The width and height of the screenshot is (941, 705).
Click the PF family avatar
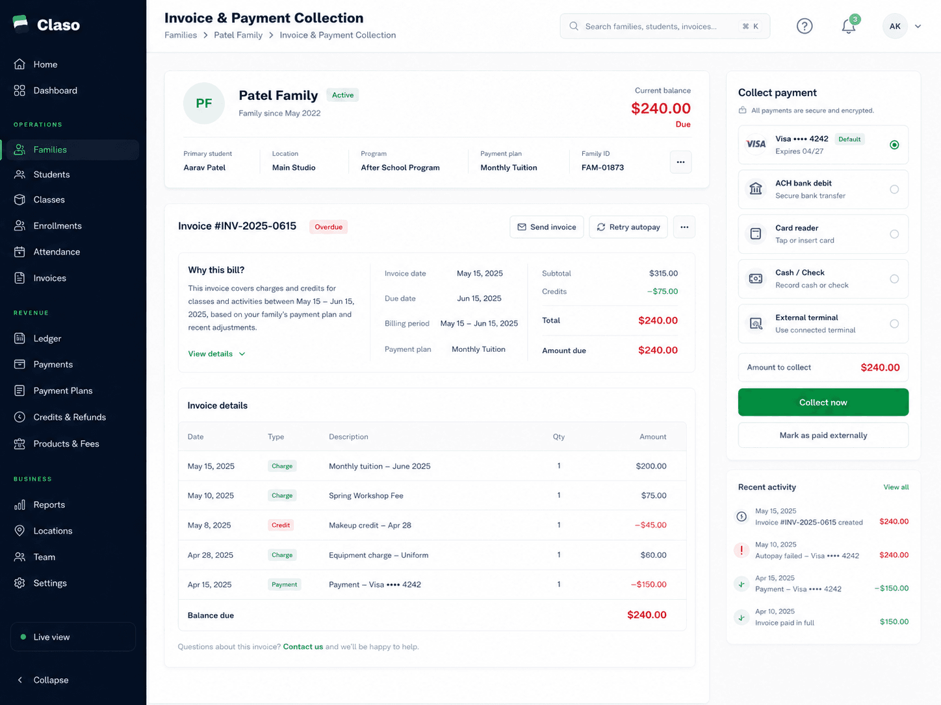pyautogui.click(x=204, y=103)
